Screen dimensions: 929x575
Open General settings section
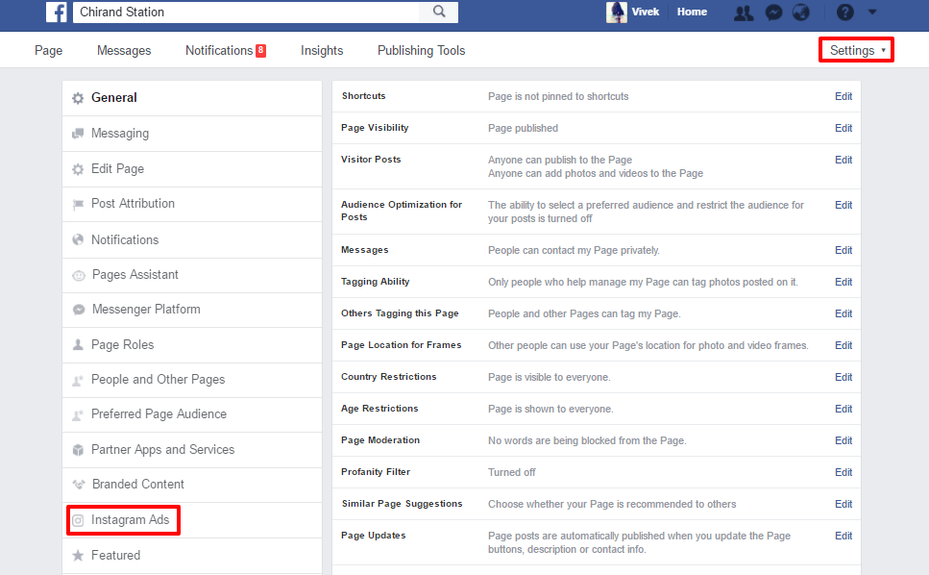[192, 98]
